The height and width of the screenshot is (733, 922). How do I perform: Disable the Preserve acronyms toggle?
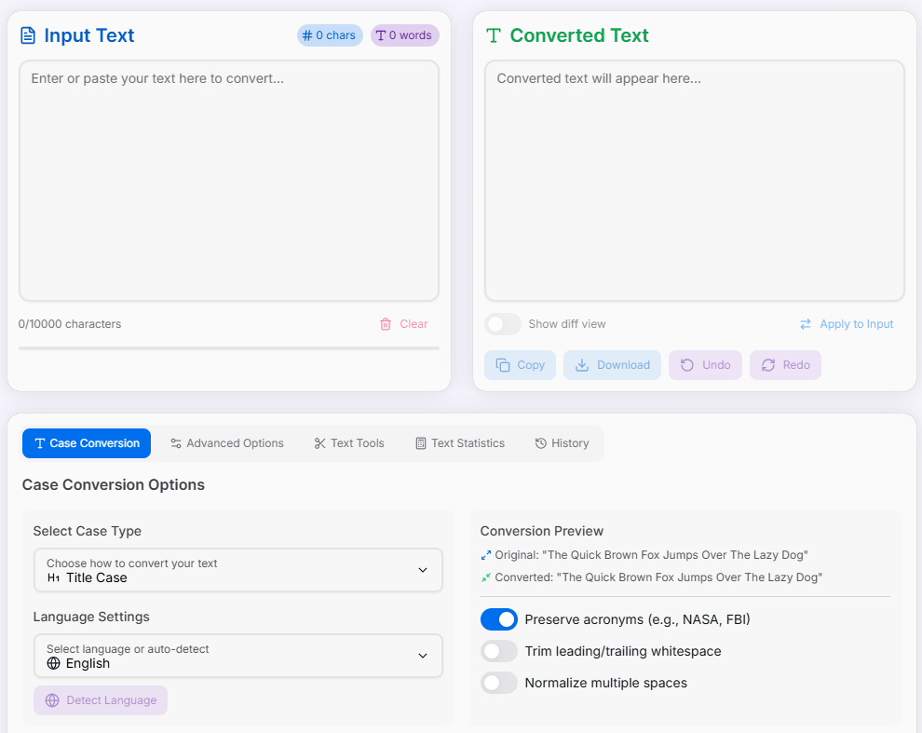click(x=499, y=619)
